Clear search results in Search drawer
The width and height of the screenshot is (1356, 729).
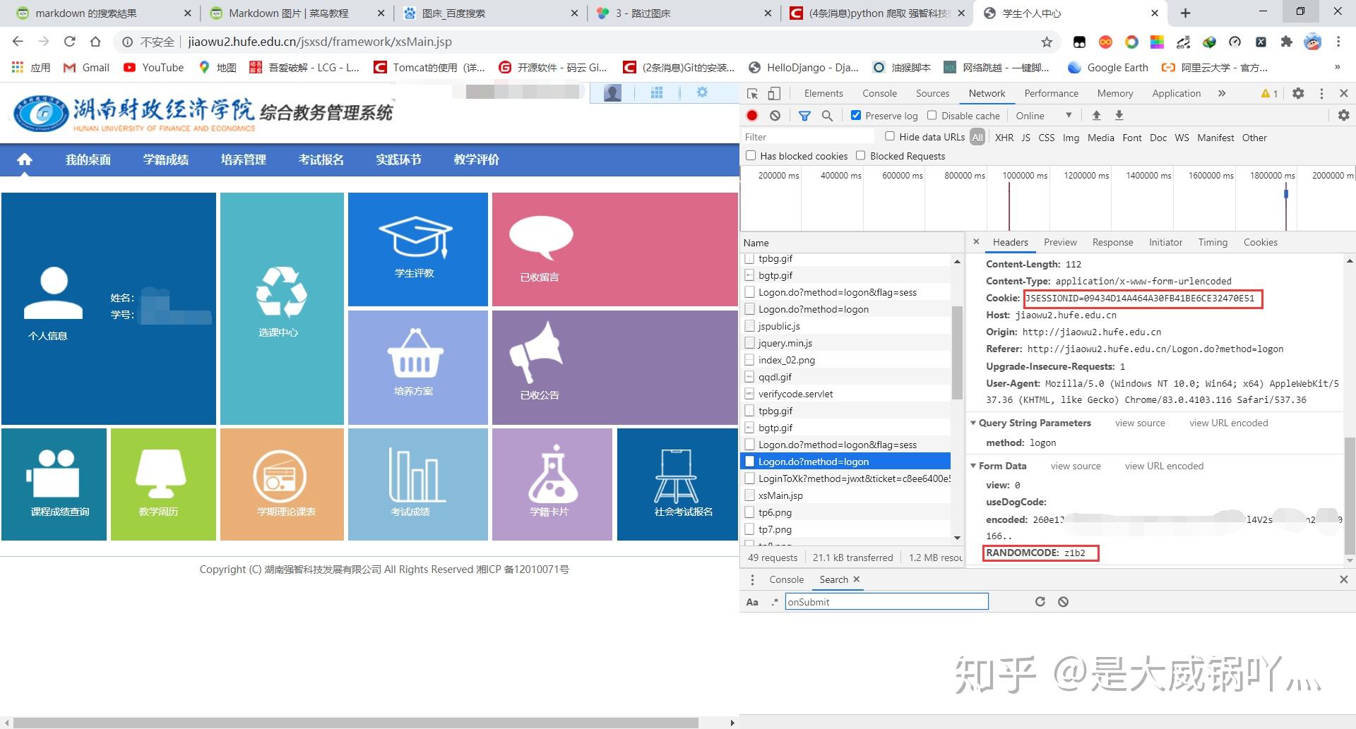1063,602
